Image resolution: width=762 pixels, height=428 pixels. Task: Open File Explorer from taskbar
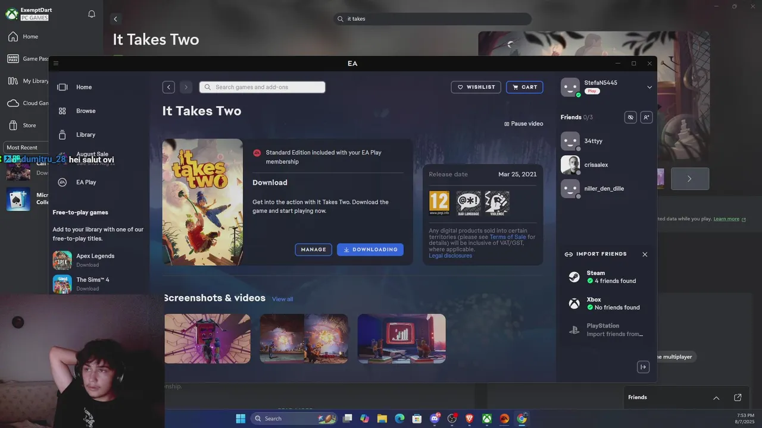point(382,418)
